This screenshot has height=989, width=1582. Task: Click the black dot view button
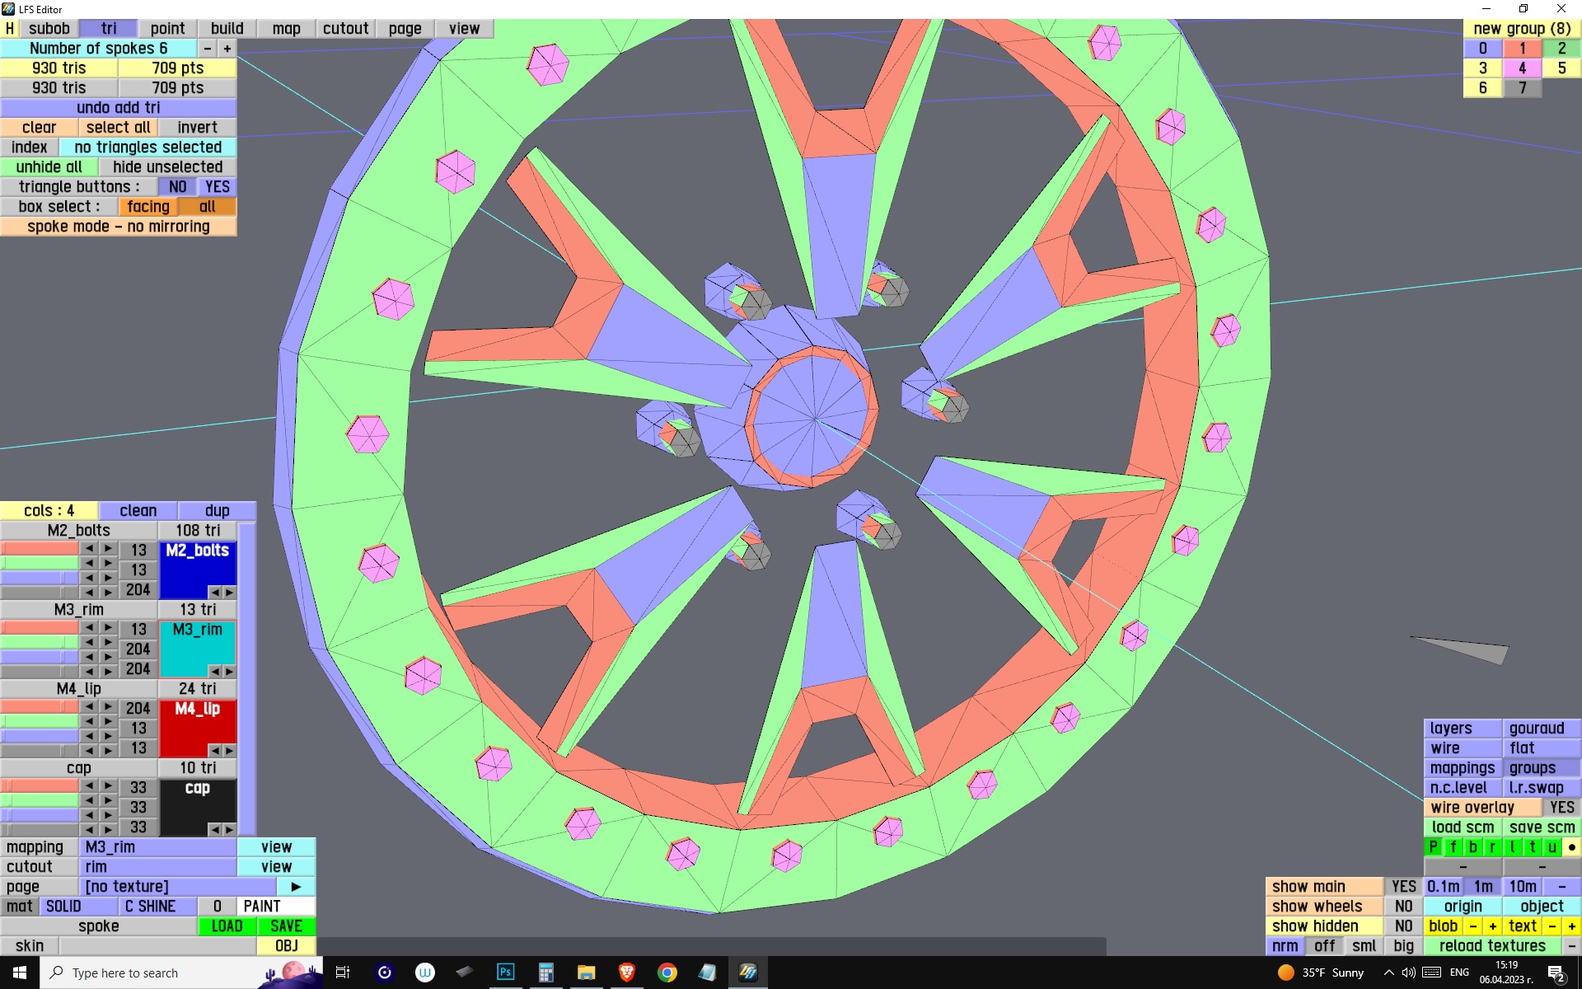1571,847
